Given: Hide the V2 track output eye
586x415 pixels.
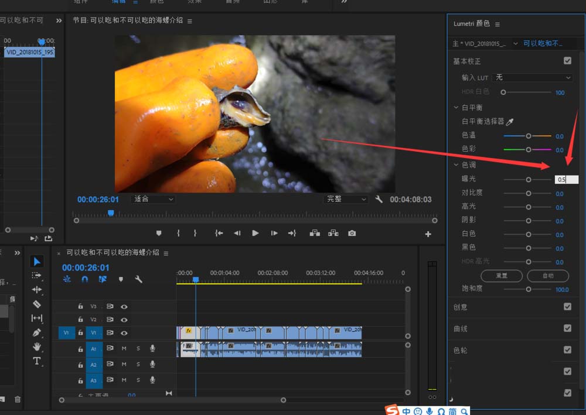Looking at the screenshot, I should [124, 320].
